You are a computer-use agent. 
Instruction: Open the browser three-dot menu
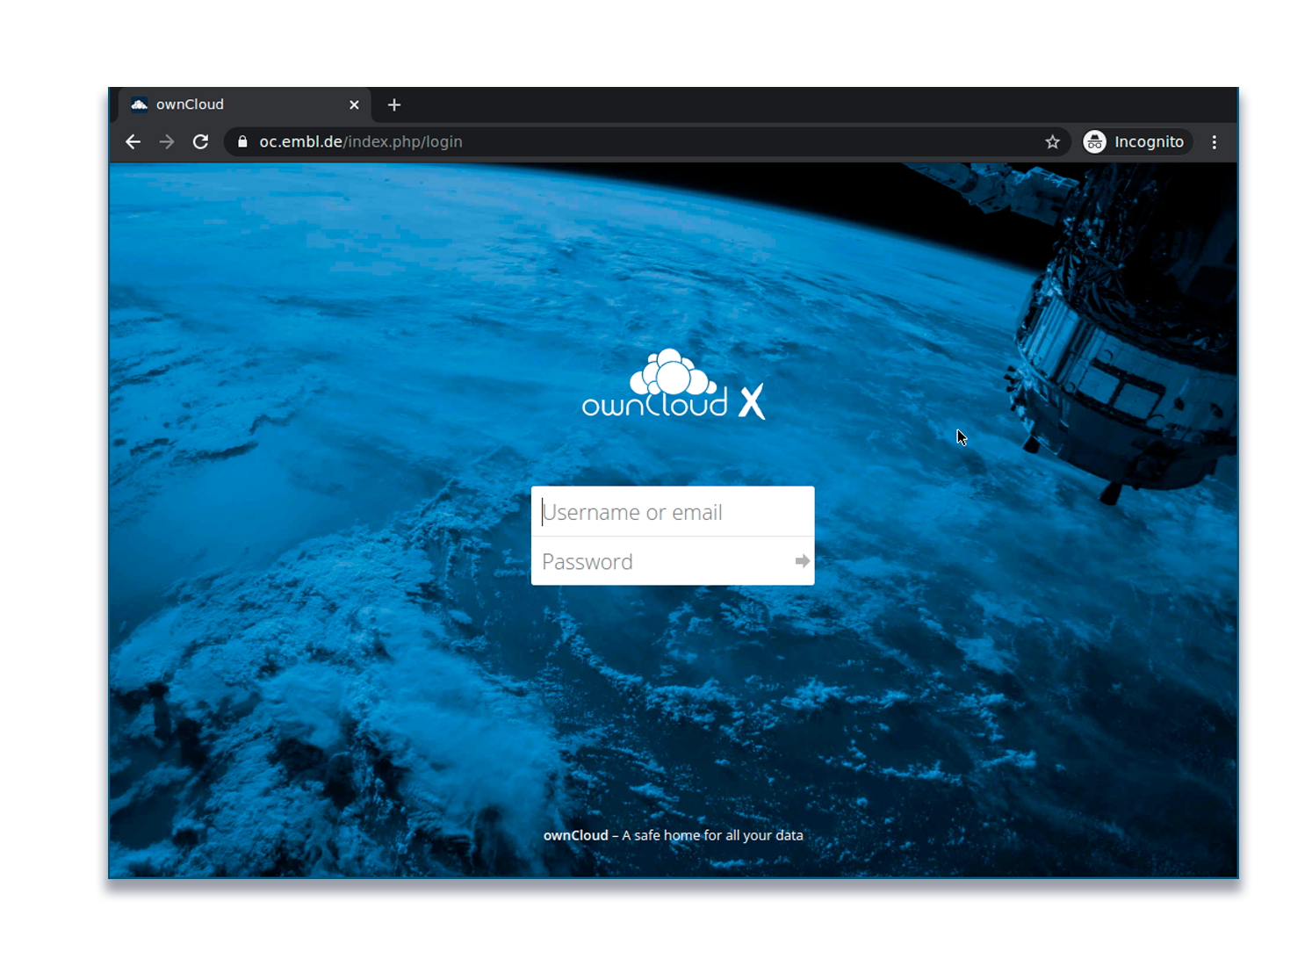tap(1215, 141)
